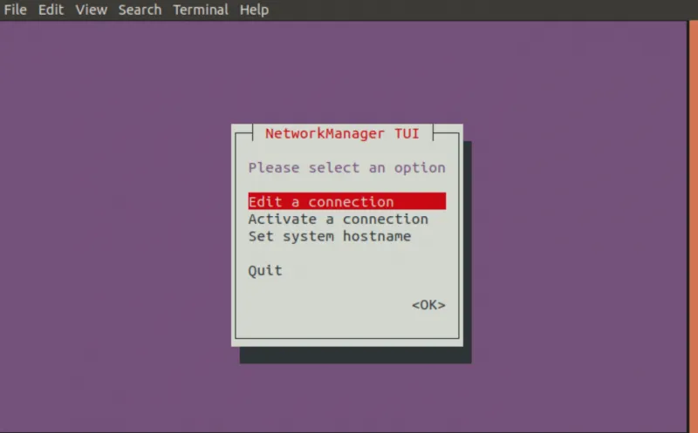This screenshot has height=433, width=698.
Task: Open the View menu
Action: pos(91,10)
